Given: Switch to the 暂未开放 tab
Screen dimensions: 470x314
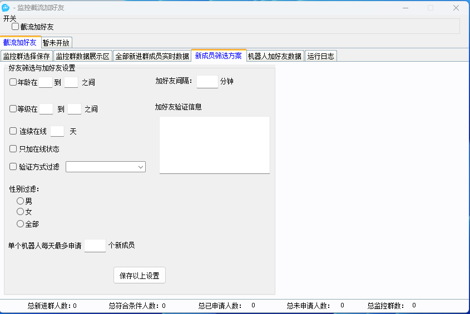Looking at the screenshot, I should pos(57,42).
